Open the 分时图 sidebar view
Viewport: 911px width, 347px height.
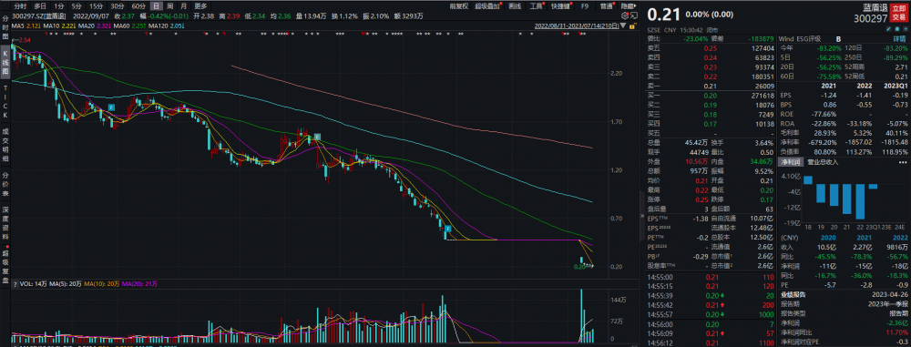coord(5,26)
